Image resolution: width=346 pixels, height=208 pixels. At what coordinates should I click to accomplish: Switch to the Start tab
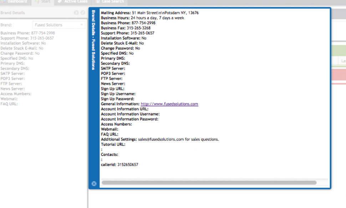click(x=43, y=1)
